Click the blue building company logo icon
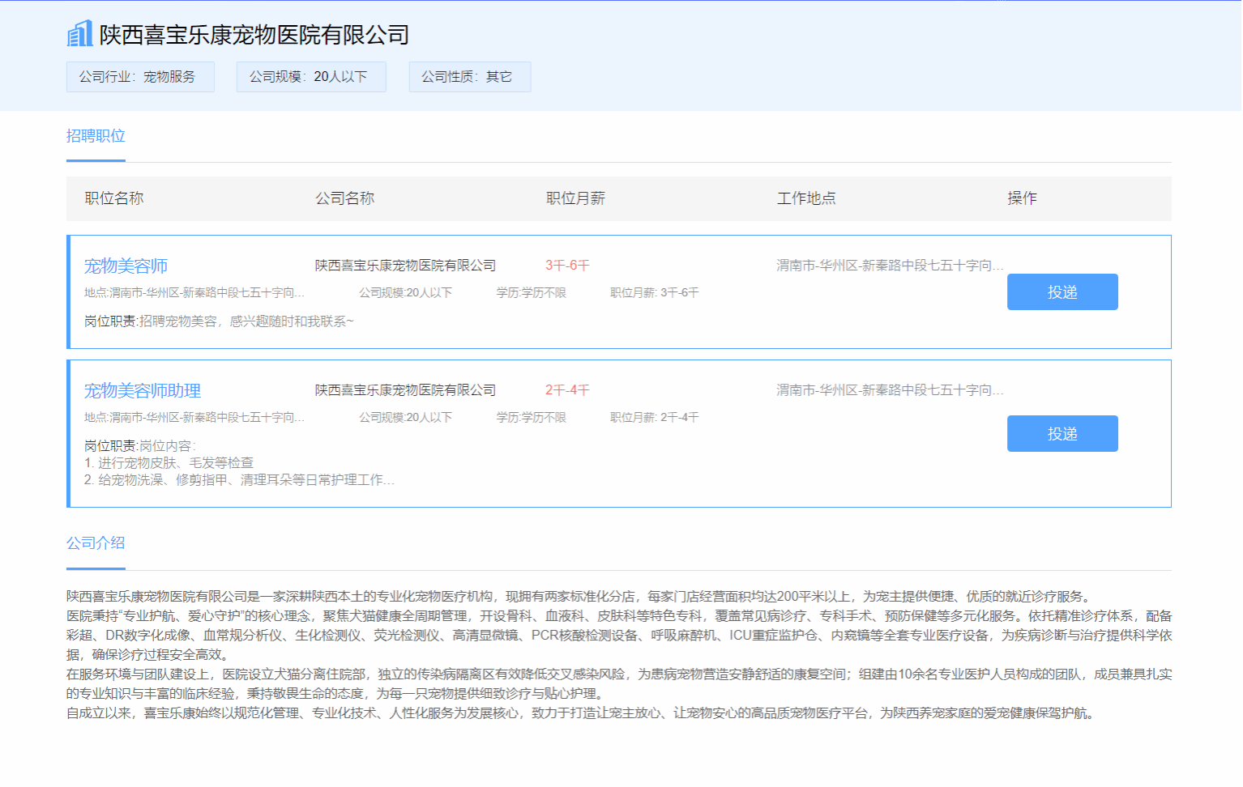This screenshot has width=1243, height=787. coord(79,34)
